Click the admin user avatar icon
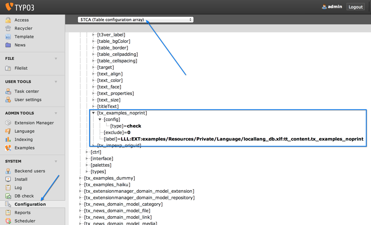This screenshot has height=225, width=371. coord(324,7)
